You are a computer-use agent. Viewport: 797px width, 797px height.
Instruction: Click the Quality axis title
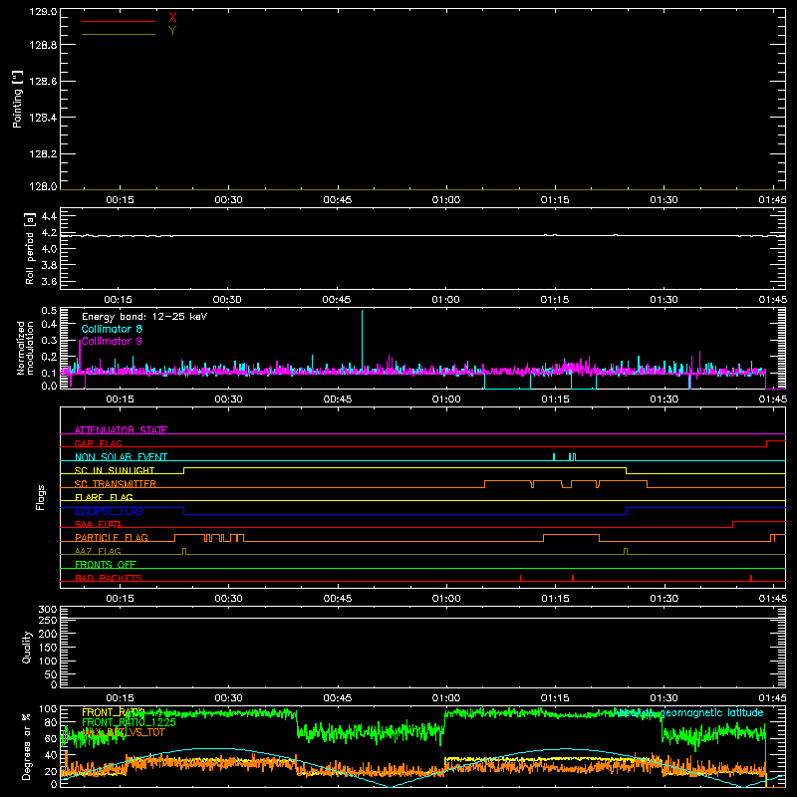[x=27, y=647]
